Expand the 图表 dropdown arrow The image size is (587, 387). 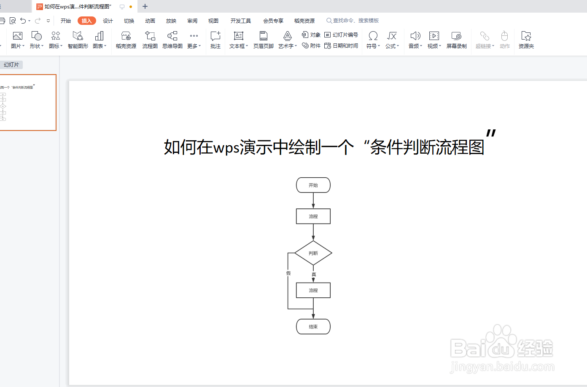coord(105,46)
